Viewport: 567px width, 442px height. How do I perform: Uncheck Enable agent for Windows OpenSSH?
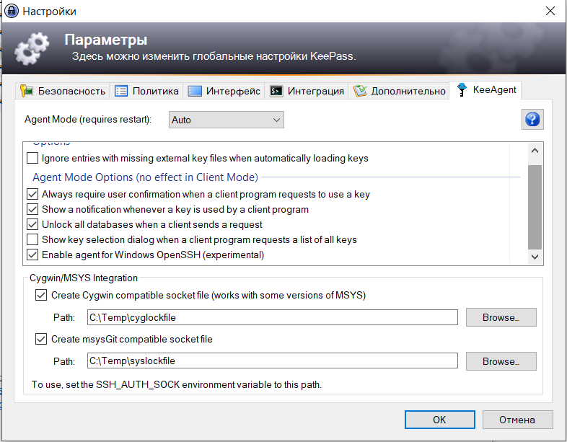(x=32, y=255)
